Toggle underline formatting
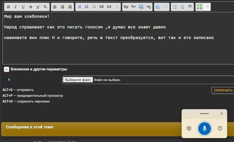This screenshot has height=142, width=234. coord(23,7)
